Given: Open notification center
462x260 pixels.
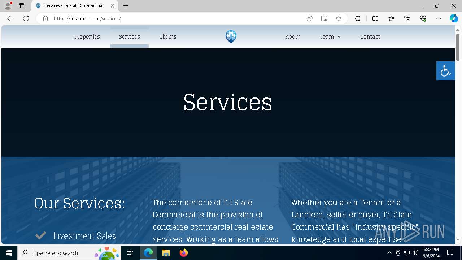Looking at the screenshot, I should pos(450,253).
